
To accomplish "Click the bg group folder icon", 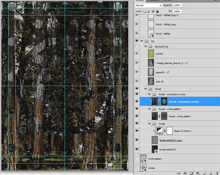I will pos(147,41).
